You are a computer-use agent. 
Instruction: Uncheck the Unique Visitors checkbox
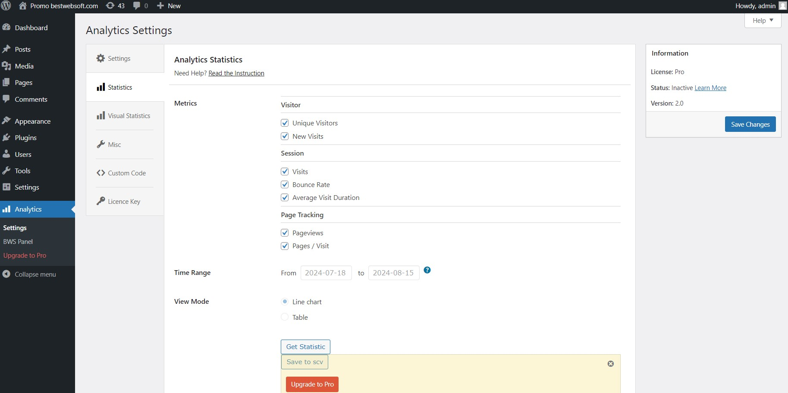coord(285,123)
